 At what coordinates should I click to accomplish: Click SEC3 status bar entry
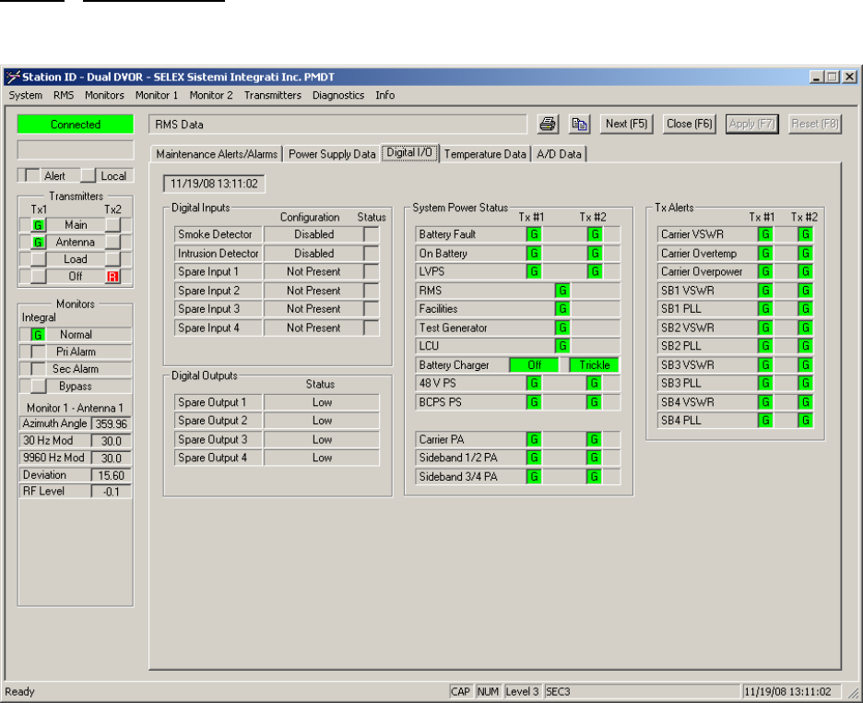[641, 691]
